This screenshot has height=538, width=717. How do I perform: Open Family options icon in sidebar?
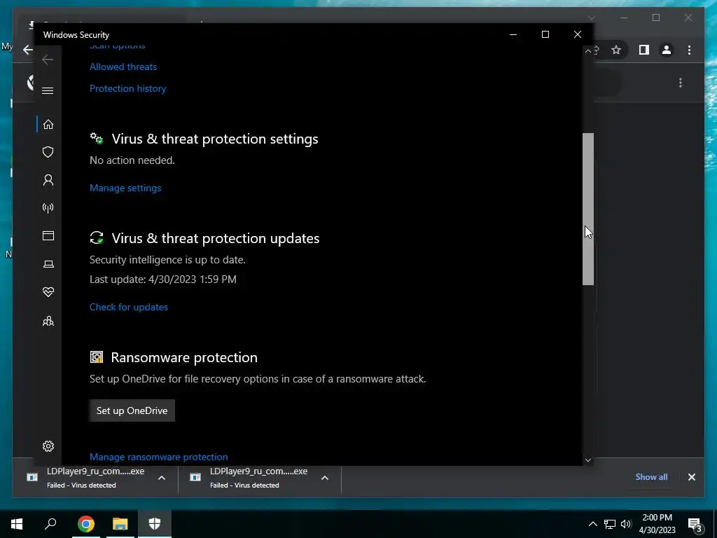[x=48, y=321]
